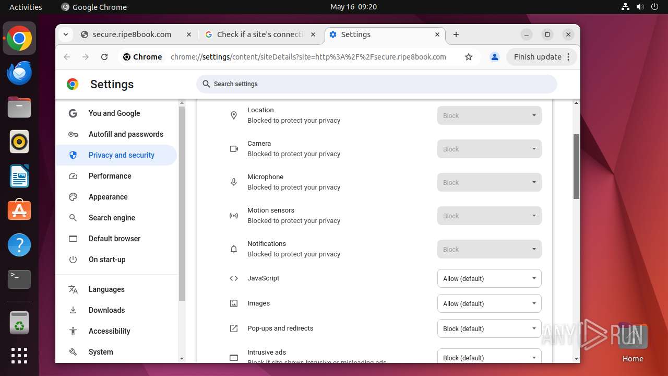Open Performance settings

point(116,176)
